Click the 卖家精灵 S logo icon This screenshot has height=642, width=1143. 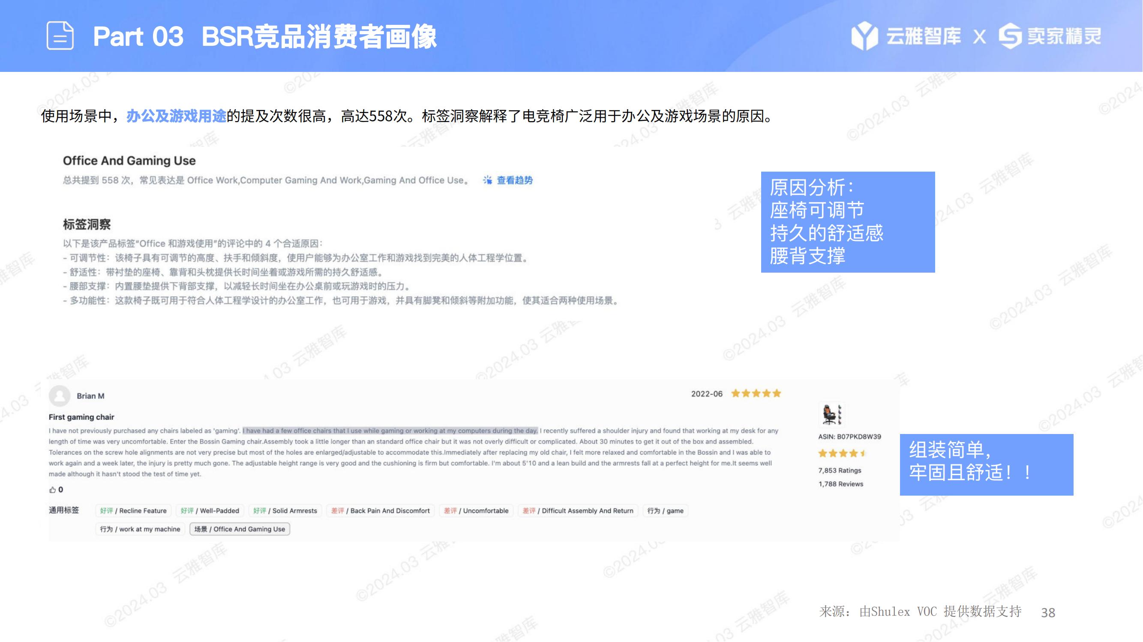pyautogui.click(x=1010, y=36)
